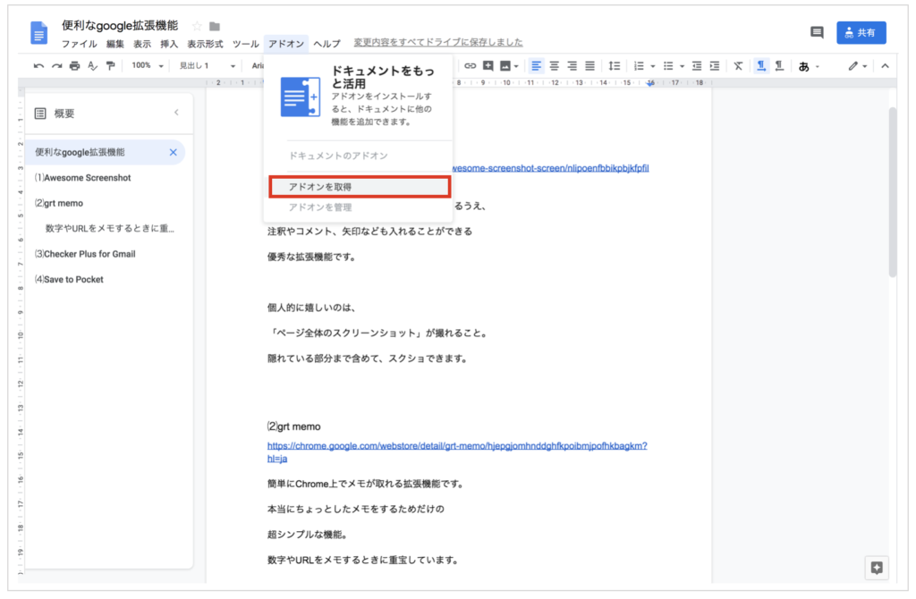Image resolution: width=916 pixels, height=599 pixels.
Task: Align text to the left
Action: pos(537,66)
